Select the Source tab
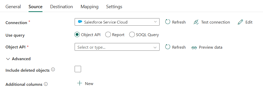Screen dimensions: 263x95 tap(36, 7)
